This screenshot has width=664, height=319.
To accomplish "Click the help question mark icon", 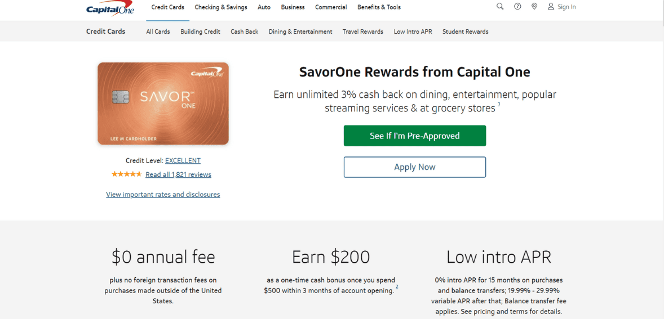I will click(x=517, y=7).
